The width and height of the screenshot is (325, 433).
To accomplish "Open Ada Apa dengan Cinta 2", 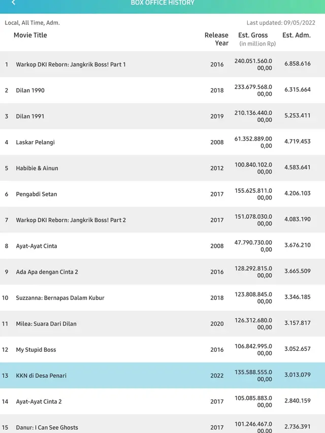I will (x=162, y=272).
